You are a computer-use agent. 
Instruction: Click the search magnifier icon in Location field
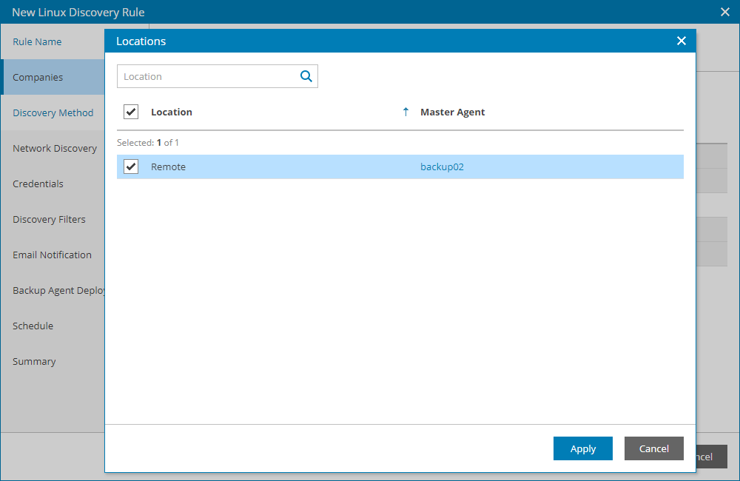pos(306,76)
